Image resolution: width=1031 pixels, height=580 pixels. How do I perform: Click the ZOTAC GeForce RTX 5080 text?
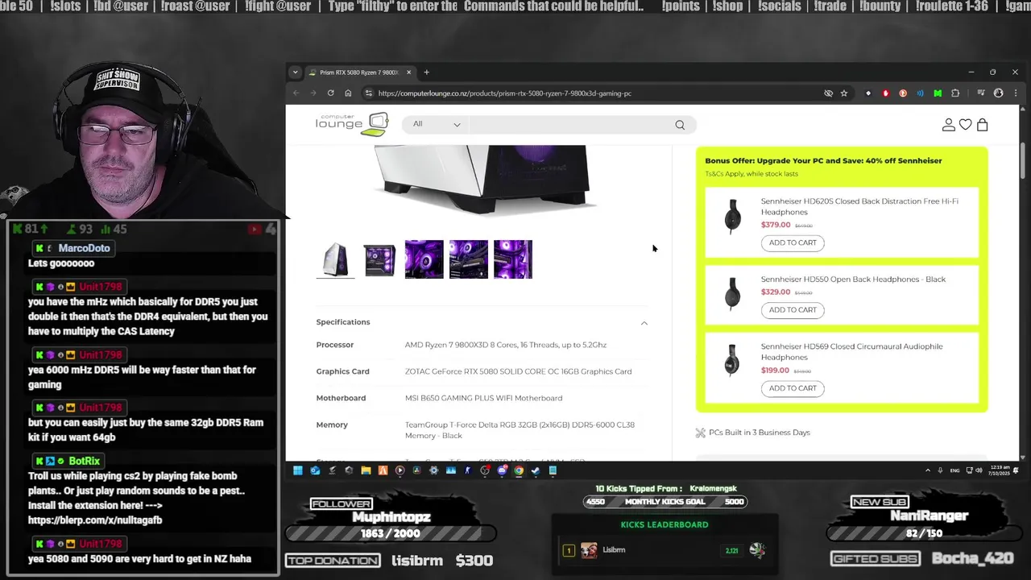pyautogui.click(x=518, y=371)
